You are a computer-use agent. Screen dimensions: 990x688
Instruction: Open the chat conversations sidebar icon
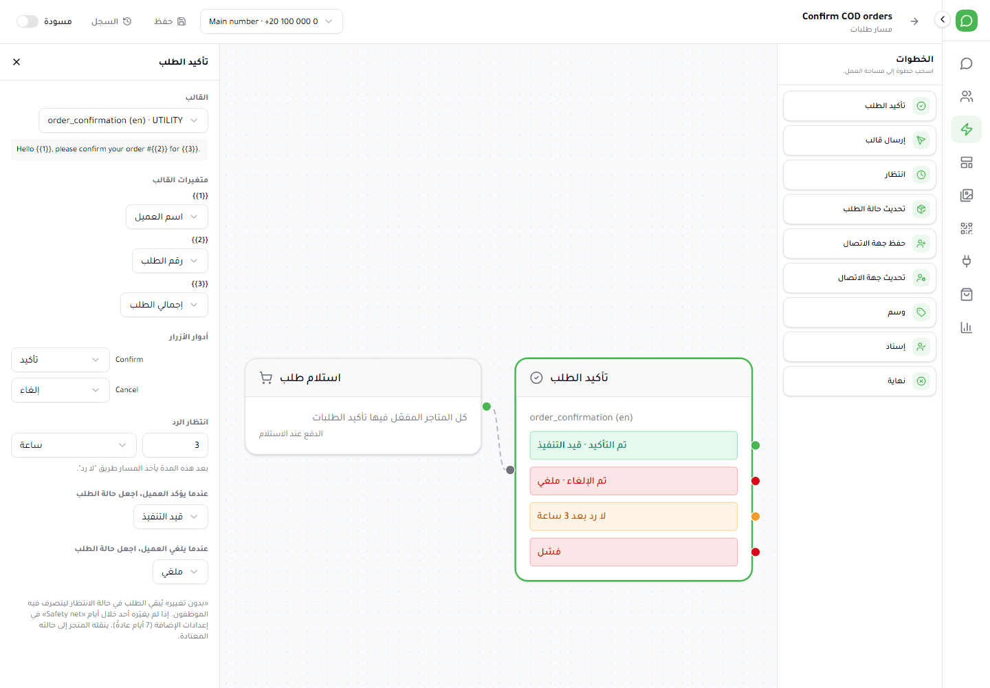pyautogui.click(x=967, y=63)
